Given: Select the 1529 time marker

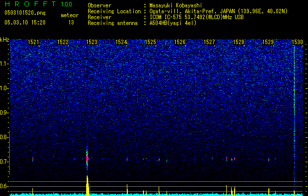Looking at the screenshot, I should click(x=268, y=42).
